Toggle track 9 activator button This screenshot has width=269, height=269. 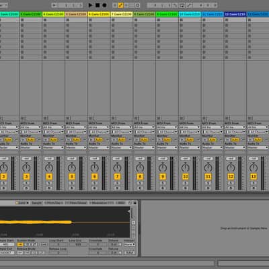tap(163, 177)
